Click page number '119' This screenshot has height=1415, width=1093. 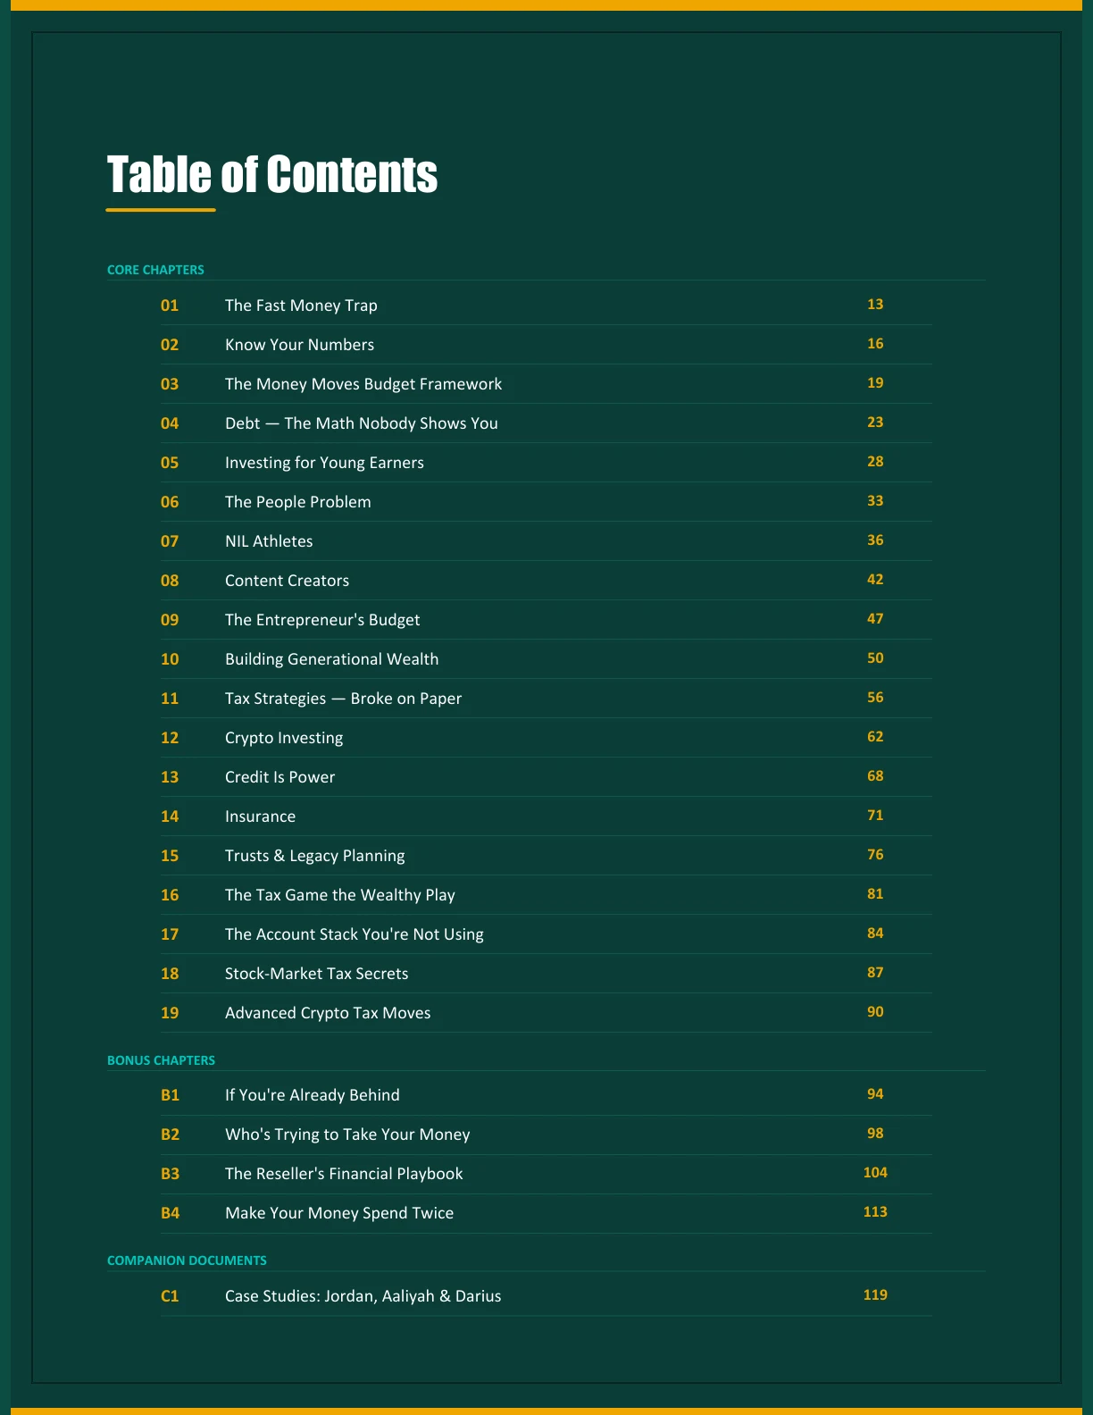point(875,1295)
